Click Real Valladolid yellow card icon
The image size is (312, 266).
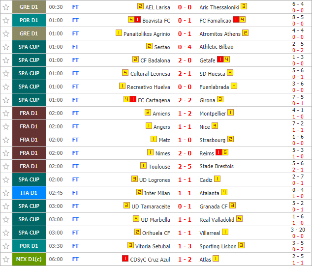click(x=239, y=219)
